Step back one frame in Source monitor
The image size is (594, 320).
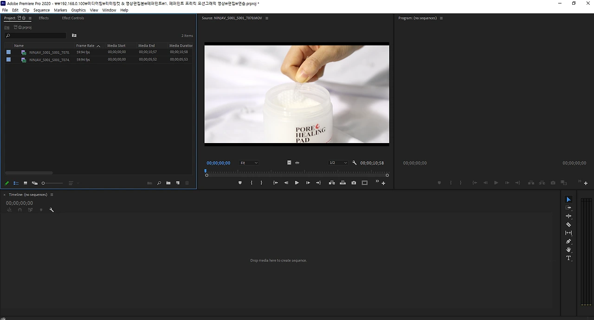[x=286, y=183]
